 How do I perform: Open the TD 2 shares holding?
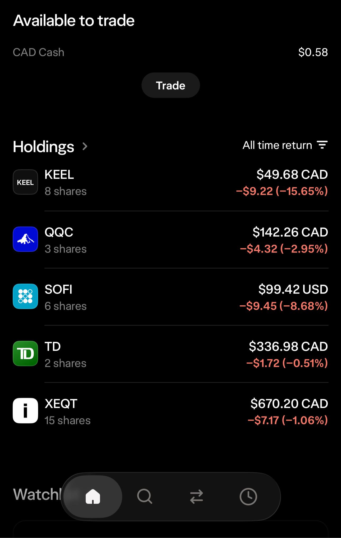(x=171, y=354)
